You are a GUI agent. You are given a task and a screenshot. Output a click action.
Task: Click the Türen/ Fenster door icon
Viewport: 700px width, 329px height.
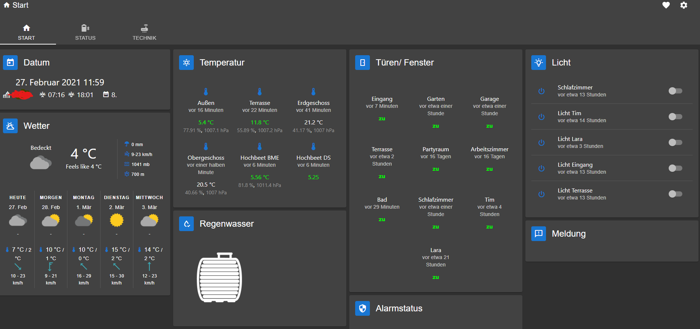coord(363,63)
